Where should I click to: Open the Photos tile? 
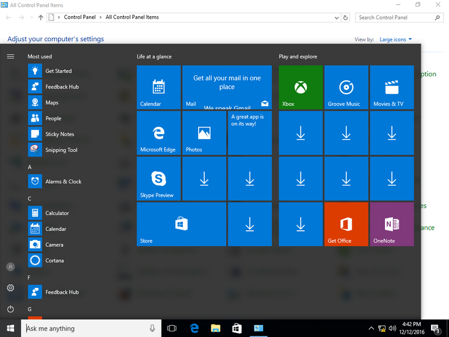pyautogui.click(x=204, y=133)
